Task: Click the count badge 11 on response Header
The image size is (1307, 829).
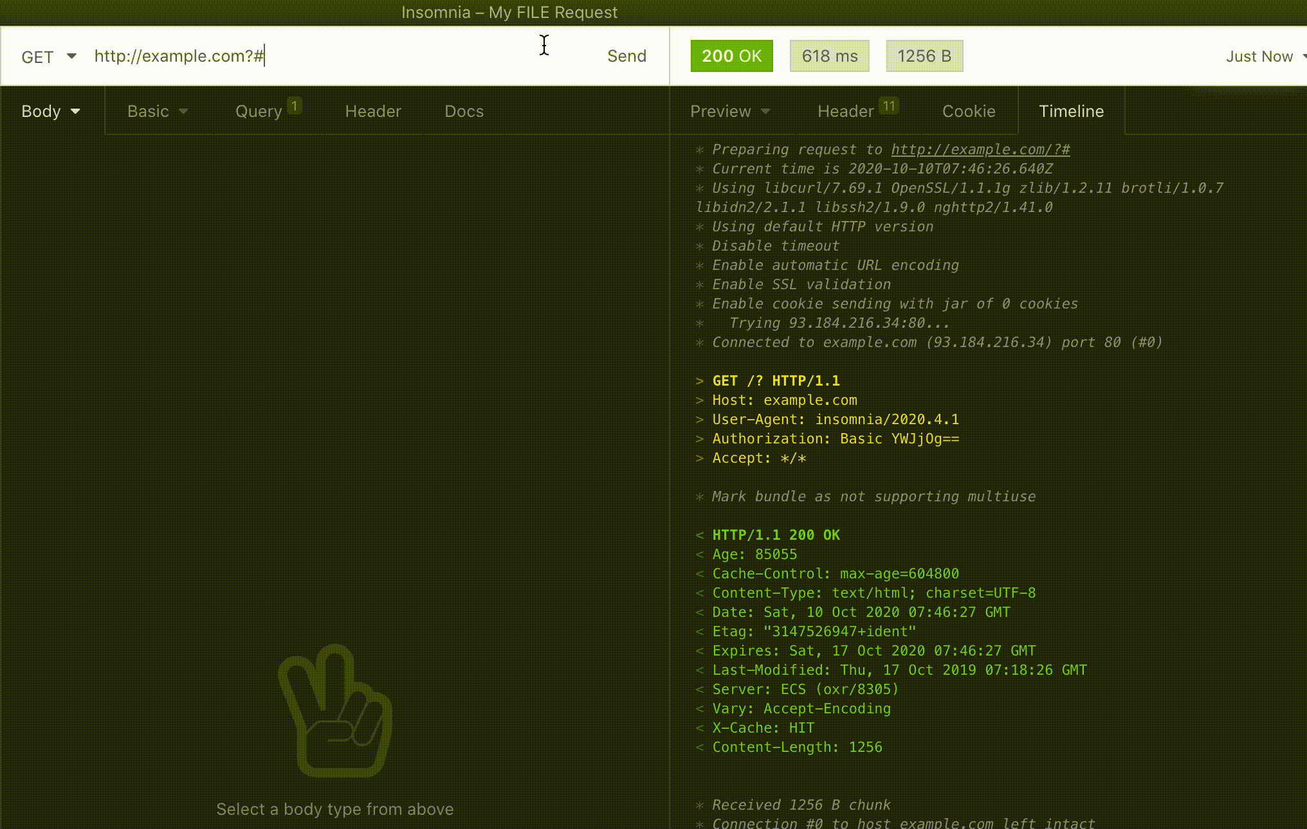Action: [x=889, y=105]
